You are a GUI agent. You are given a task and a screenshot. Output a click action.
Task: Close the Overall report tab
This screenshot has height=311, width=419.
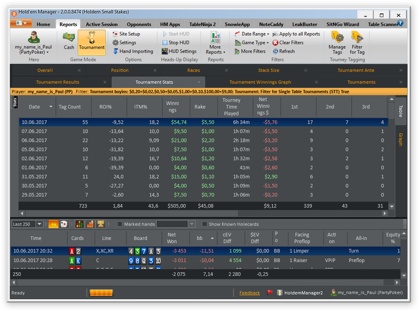[79, 71]
